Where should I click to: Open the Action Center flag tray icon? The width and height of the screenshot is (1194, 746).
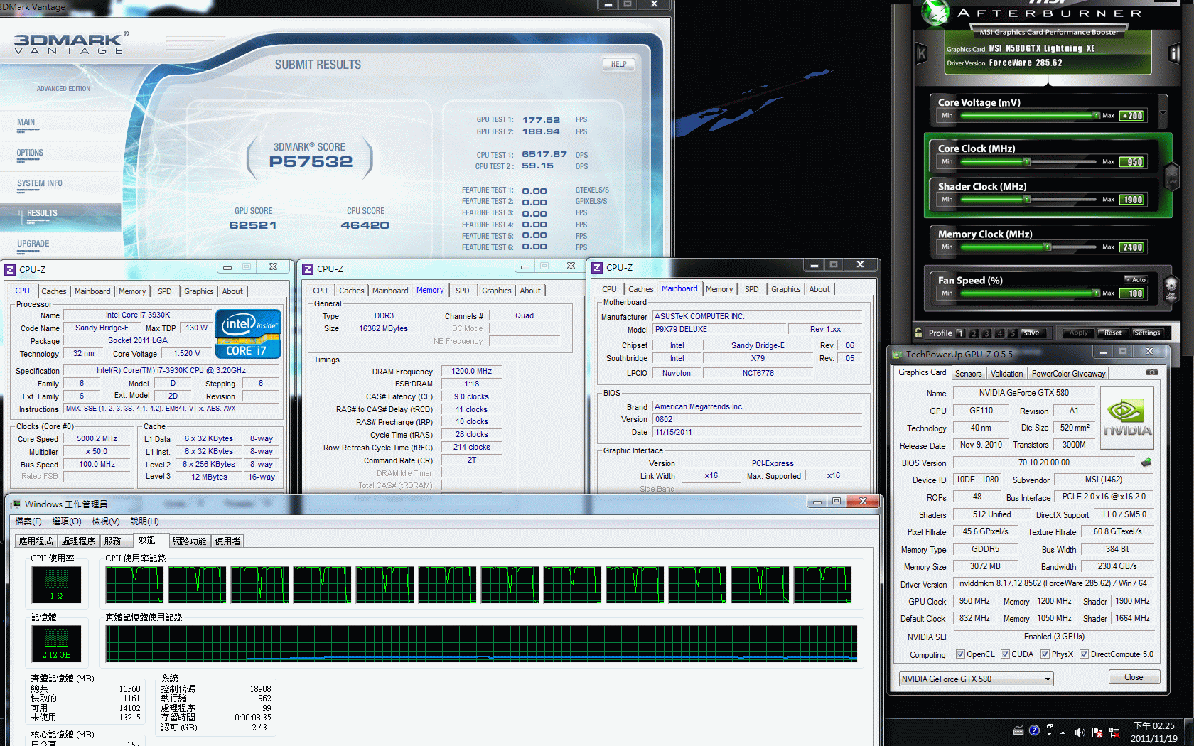1097,732
